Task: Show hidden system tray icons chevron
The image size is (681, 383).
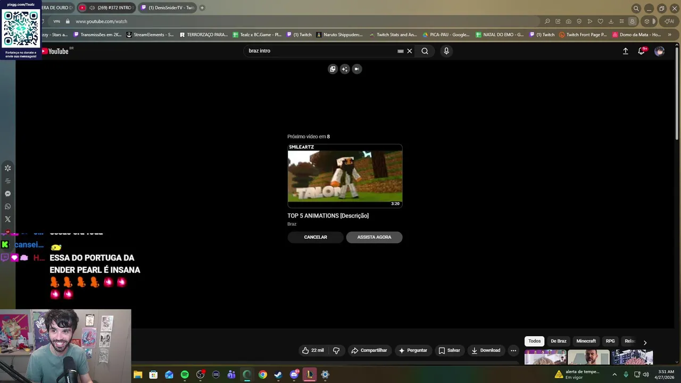Action: [614, 374]
